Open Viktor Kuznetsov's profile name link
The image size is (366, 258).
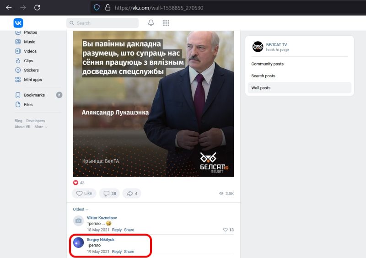tap(102, 217)
